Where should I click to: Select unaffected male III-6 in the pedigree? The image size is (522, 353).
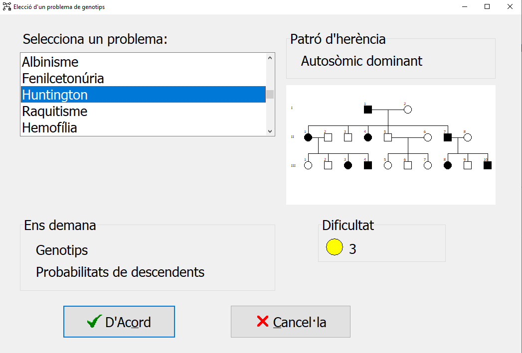click(408, 165)
